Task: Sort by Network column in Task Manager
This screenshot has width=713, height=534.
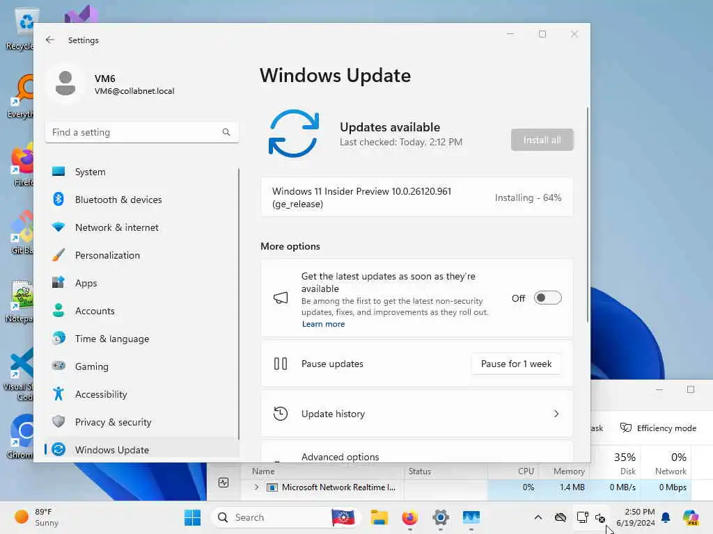Action: click(x=671, y=471)
